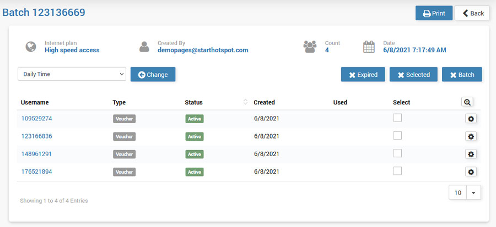This screenshot has width=496, height=227.
Task: Open gear settings for voucher 123166836
Action: (471, 136)
